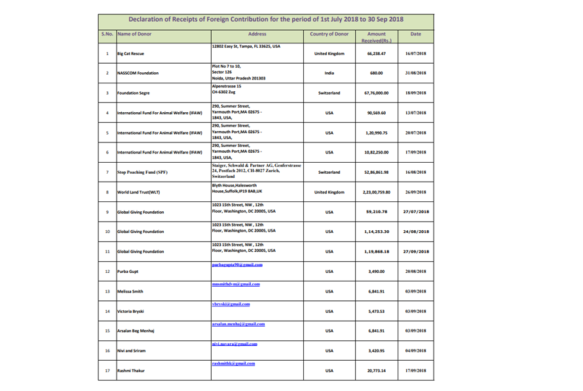The image size is (583, 391).
Task: Select the amount 2,23,00,759.80
Action: point(377,193)
